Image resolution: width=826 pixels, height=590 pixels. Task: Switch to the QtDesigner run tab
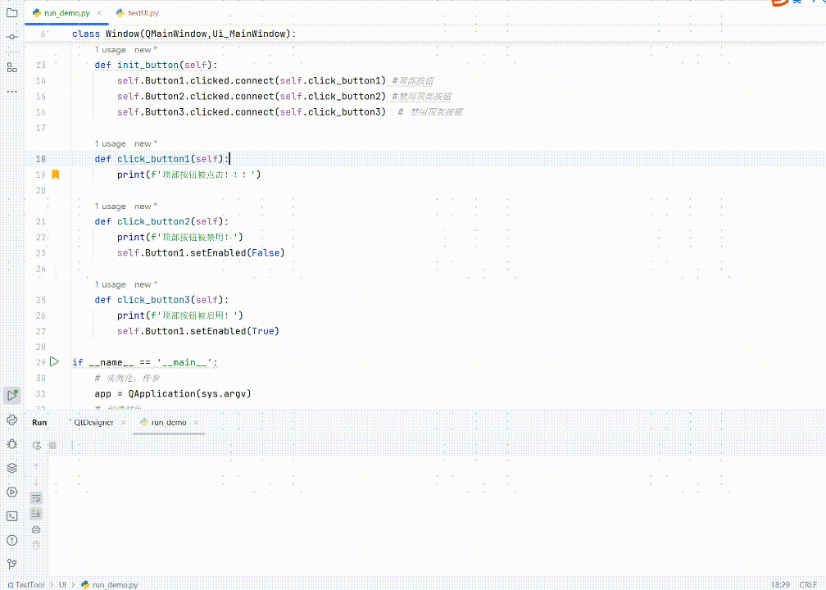click(x=93, y=422)
